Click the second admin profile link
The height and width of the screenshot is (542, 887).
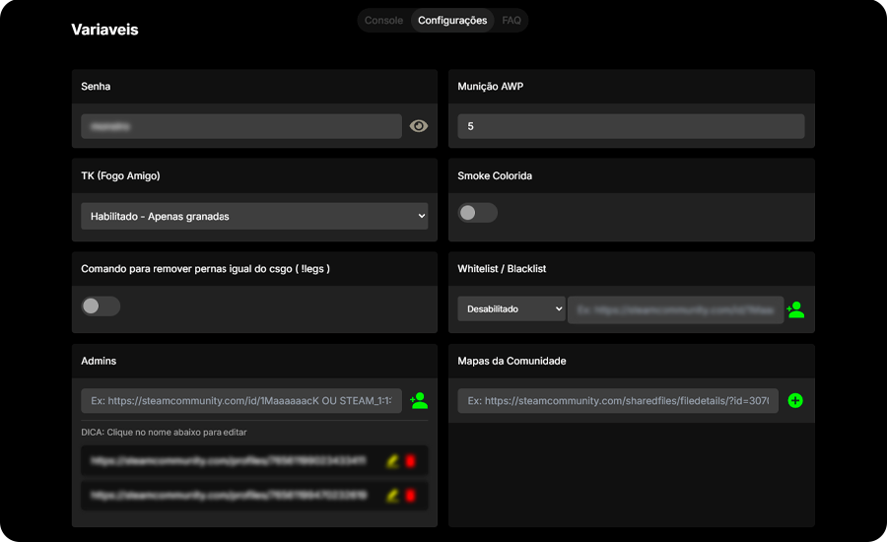click(x=229, y=495)
